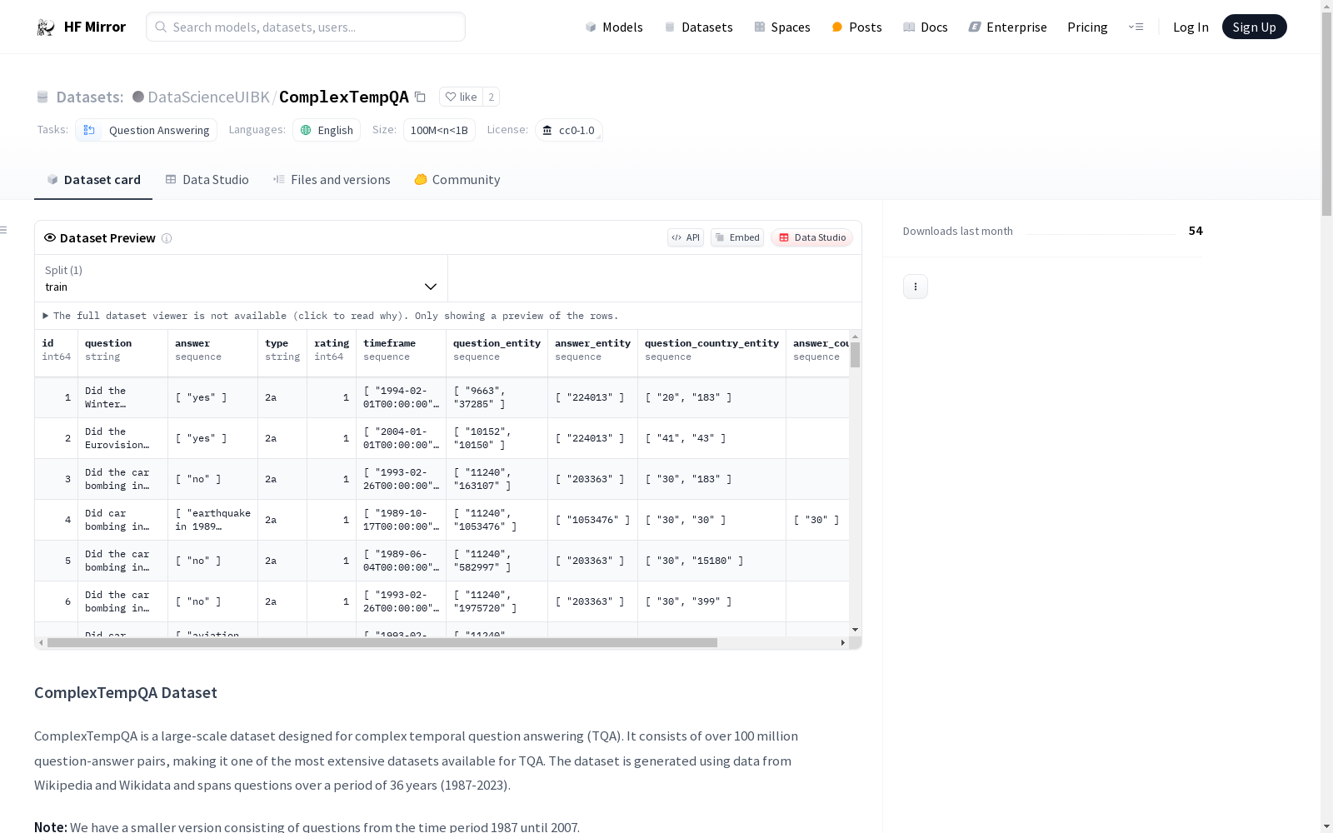Click the 'Did the Eurovision…' question cell

[x=122, y=438]
